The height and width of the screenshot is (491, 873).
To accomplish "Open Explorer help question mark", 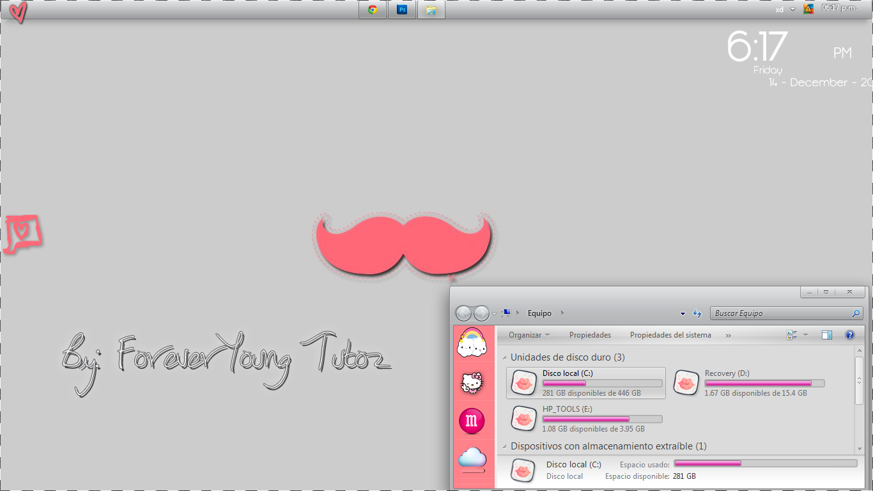I will [849, 335].
